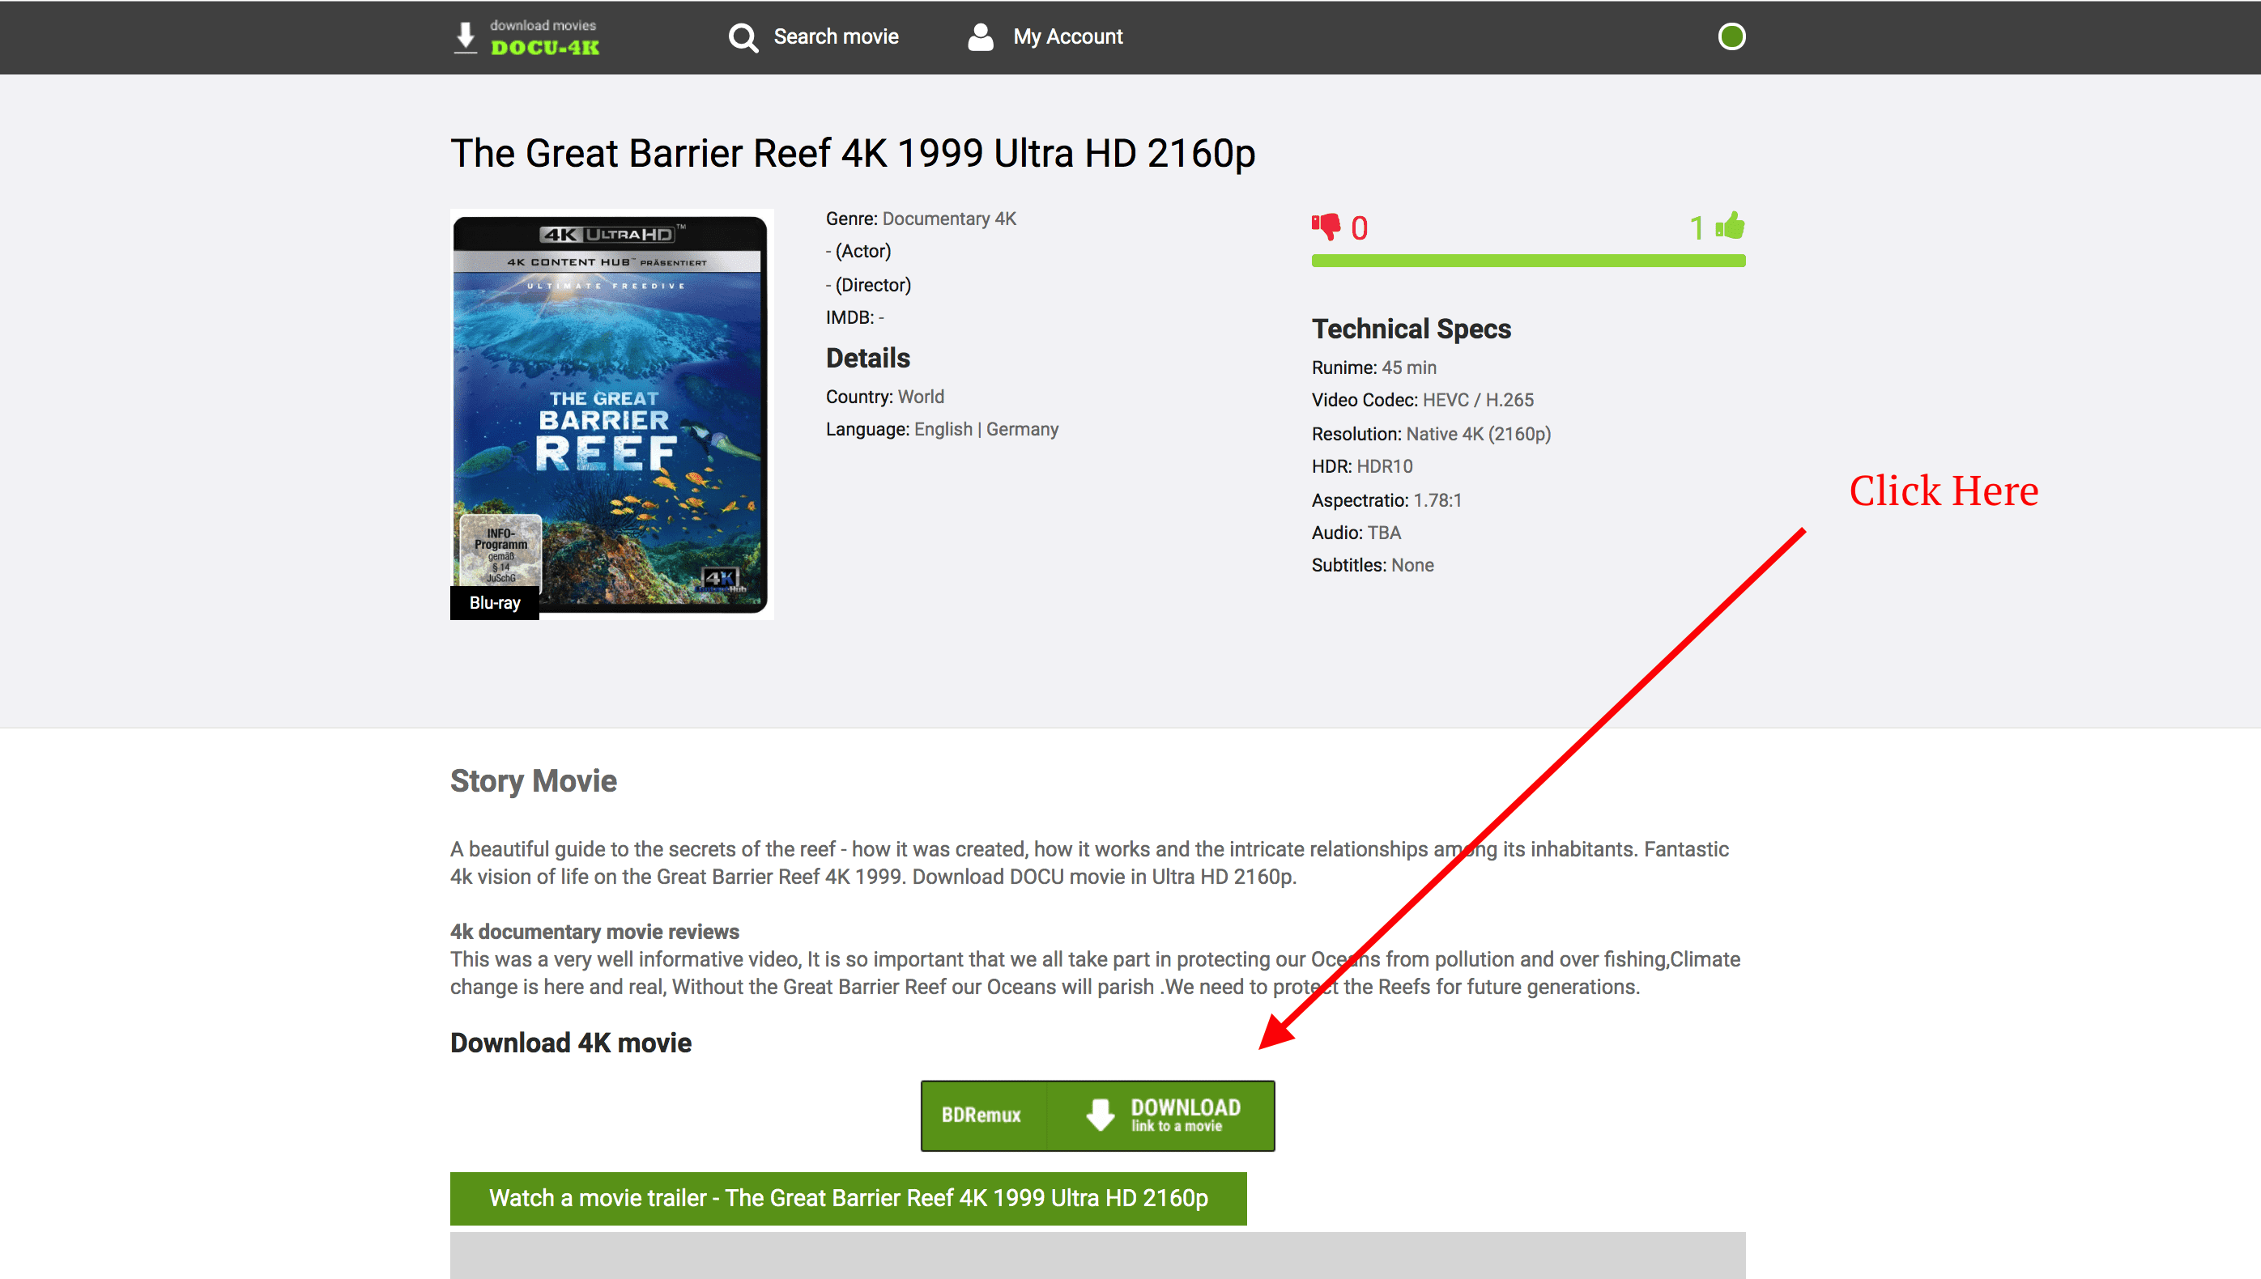Screen dimensions: 2261x1279
Task: Select the Native 4K (2160p) resolution value
Action: (1478, 434)
